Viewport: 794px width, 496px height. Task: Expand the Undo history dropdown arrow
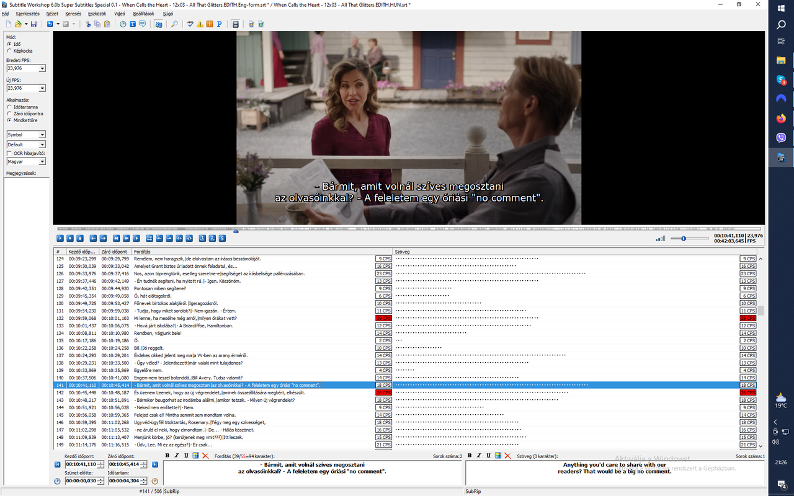tap(58, 24)
